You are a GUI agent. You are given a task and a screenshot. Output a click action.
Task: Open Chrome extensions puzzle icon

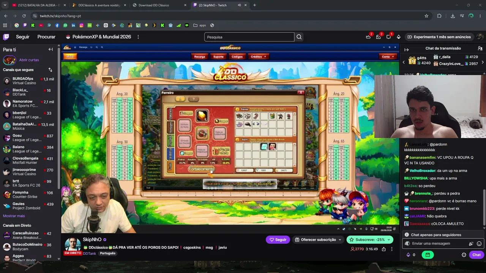(x=439, y=16)
